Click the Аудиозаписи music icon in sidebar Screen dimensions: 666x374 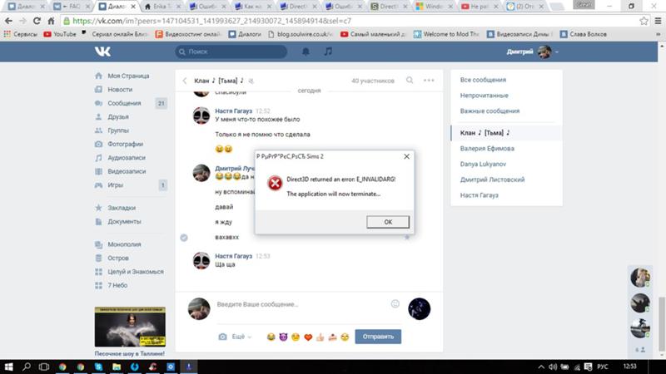click(98, 158)
